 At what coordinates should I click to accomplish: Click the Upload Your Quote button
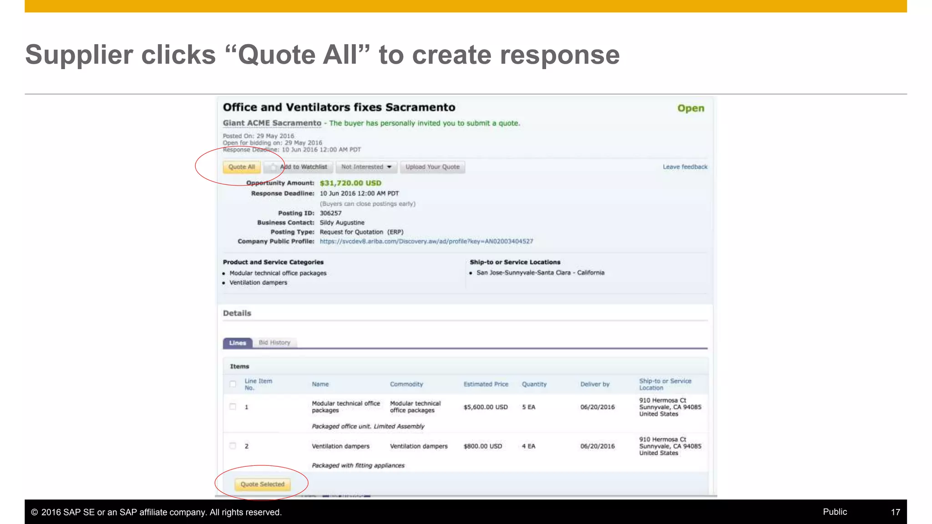click(x=432, y=167)
